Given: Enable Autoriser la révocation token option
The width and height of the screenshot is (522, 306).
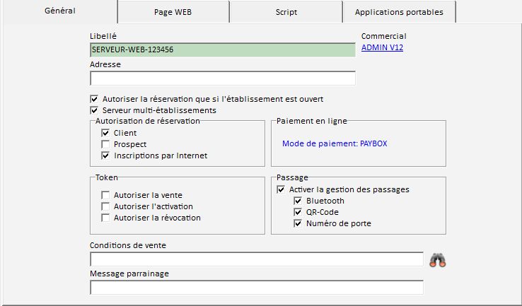Looking at the screenshot, I should (x=105, y=218).
